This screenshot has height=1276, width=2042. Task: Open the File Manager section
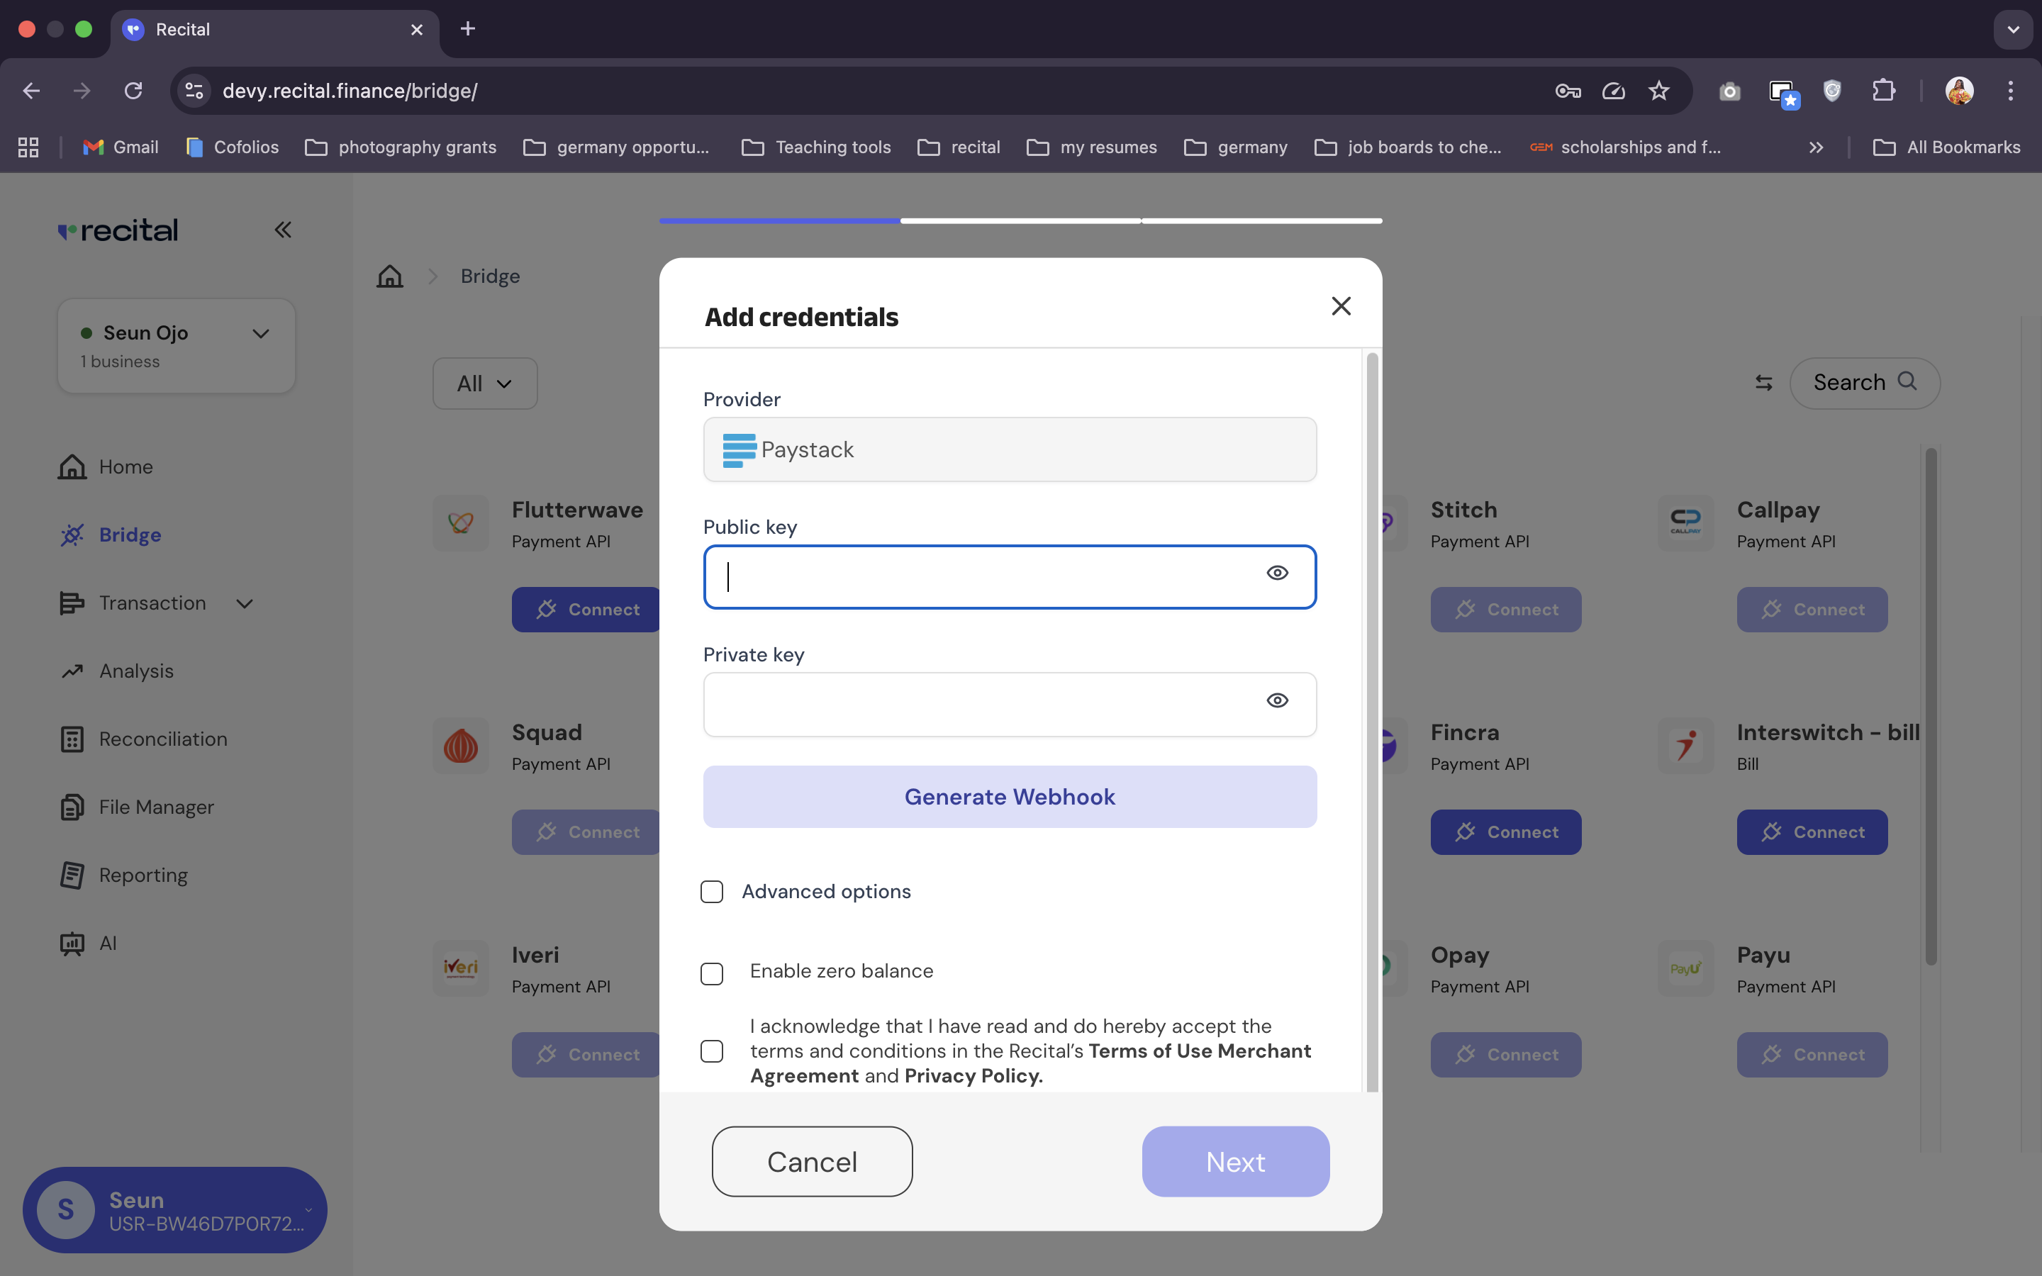pos(156,806)
